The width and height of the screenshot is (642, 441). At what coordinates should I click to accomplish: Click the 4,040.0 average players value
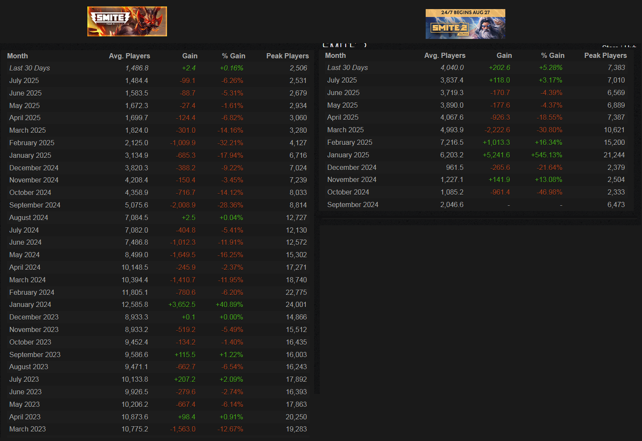(x=452, y=67)
